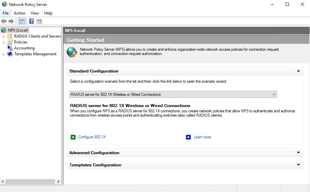Select Accounting in the console tree
Image resolution: width=310 pixels, height=192 pixels.
(24, 48)
